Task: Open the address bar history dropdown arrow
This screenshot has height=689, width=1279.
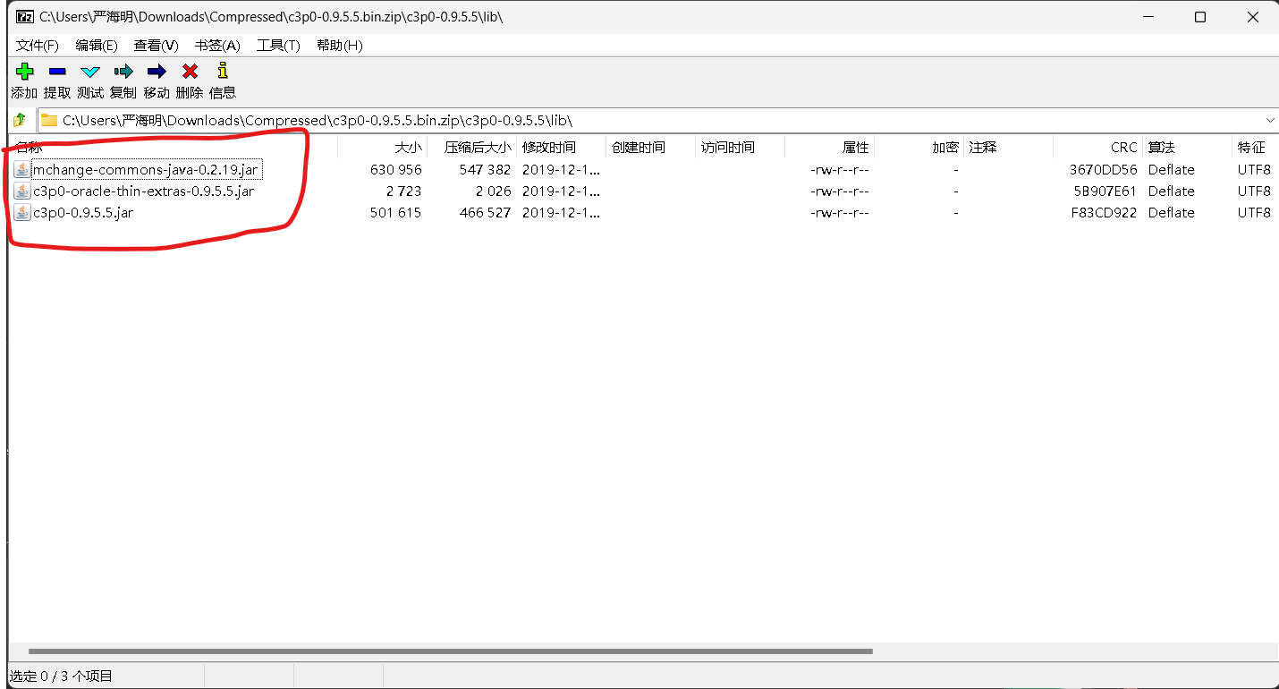Action: pyautogui.click(x=1270, y=119)
